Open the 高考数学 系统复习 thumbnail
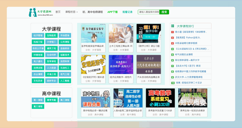The width and height of the screenshot is (242, 128). 160,98
